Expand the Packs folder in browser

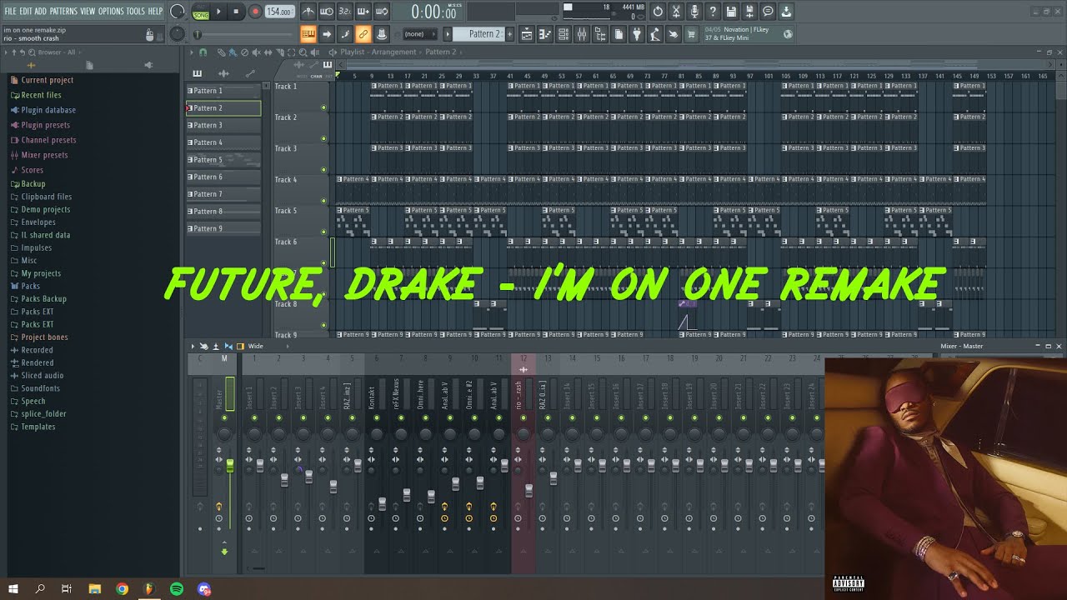coord(30,286)
